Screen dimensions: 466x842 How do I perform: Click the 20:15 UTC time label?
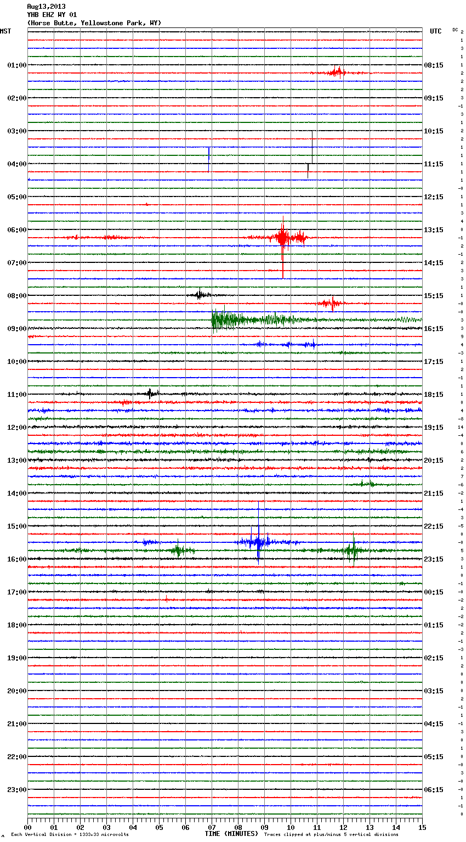coord(434,461)
